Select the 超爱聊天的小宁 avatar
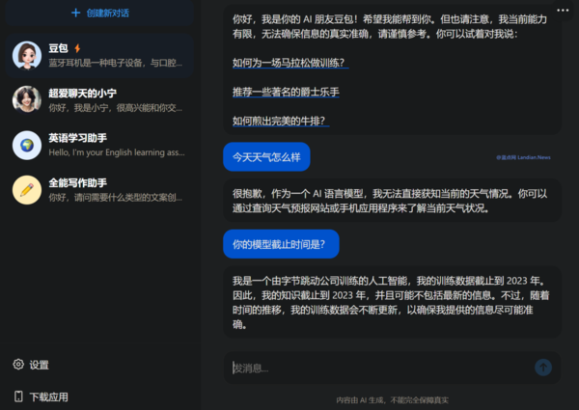 (x=27, y=99)
